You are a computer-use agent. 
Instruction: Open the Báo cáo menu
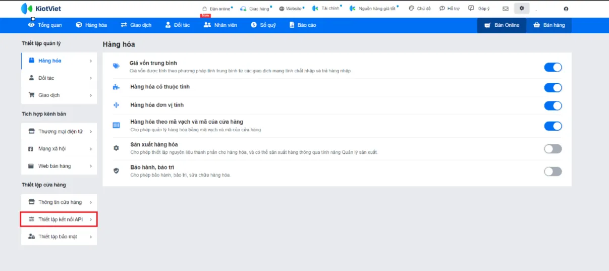pos(303,25)
